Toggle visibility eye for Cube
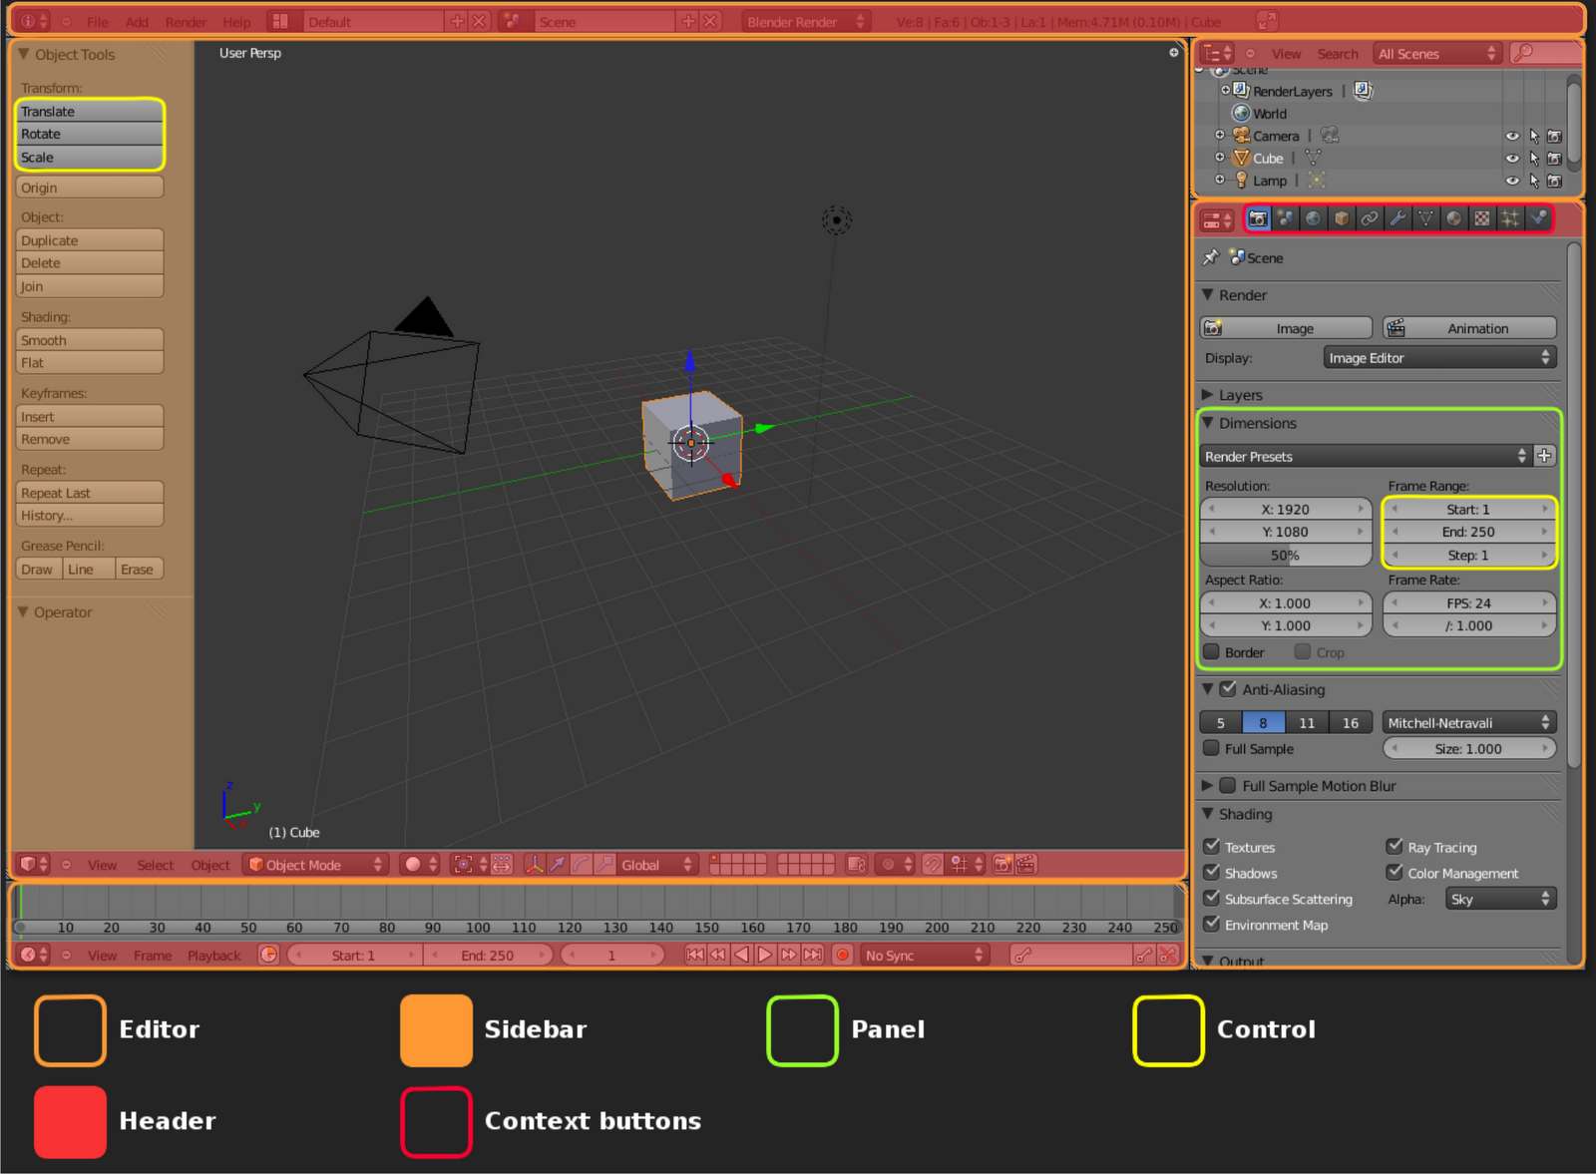The image size is (1596, 1174). coord(1512,159)
